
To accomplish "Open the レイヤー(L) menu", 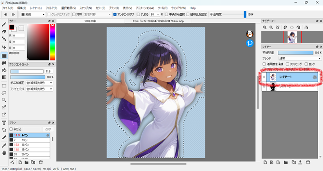I will [36, 8].
